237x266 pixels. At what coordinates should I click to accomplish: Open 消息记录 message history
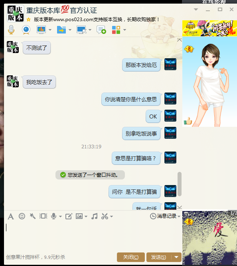pos(165,216)
